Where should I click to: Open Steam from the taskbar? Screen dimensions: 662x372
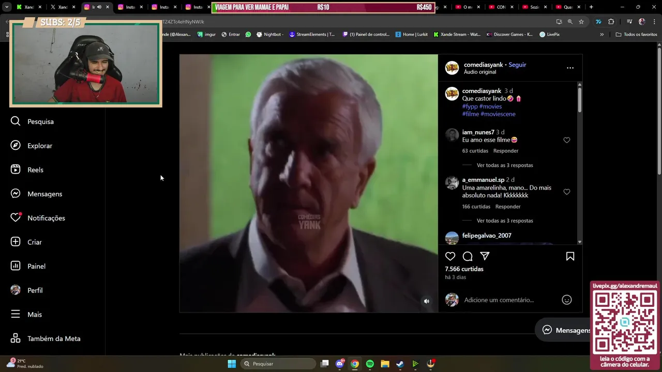pyautogui.click(x=400, y=364)
